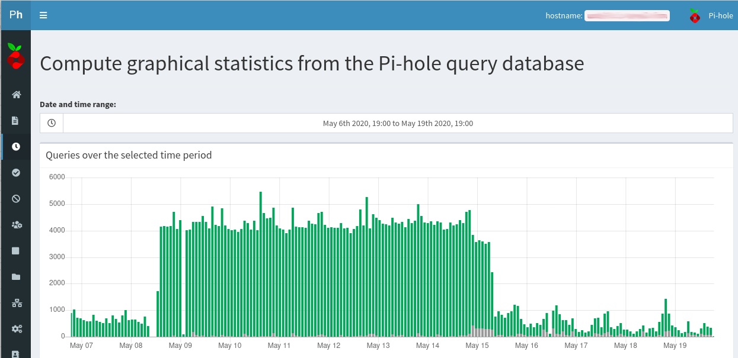Click the Pi-hole raspberry logo in sidebar

tap(15, 56)
